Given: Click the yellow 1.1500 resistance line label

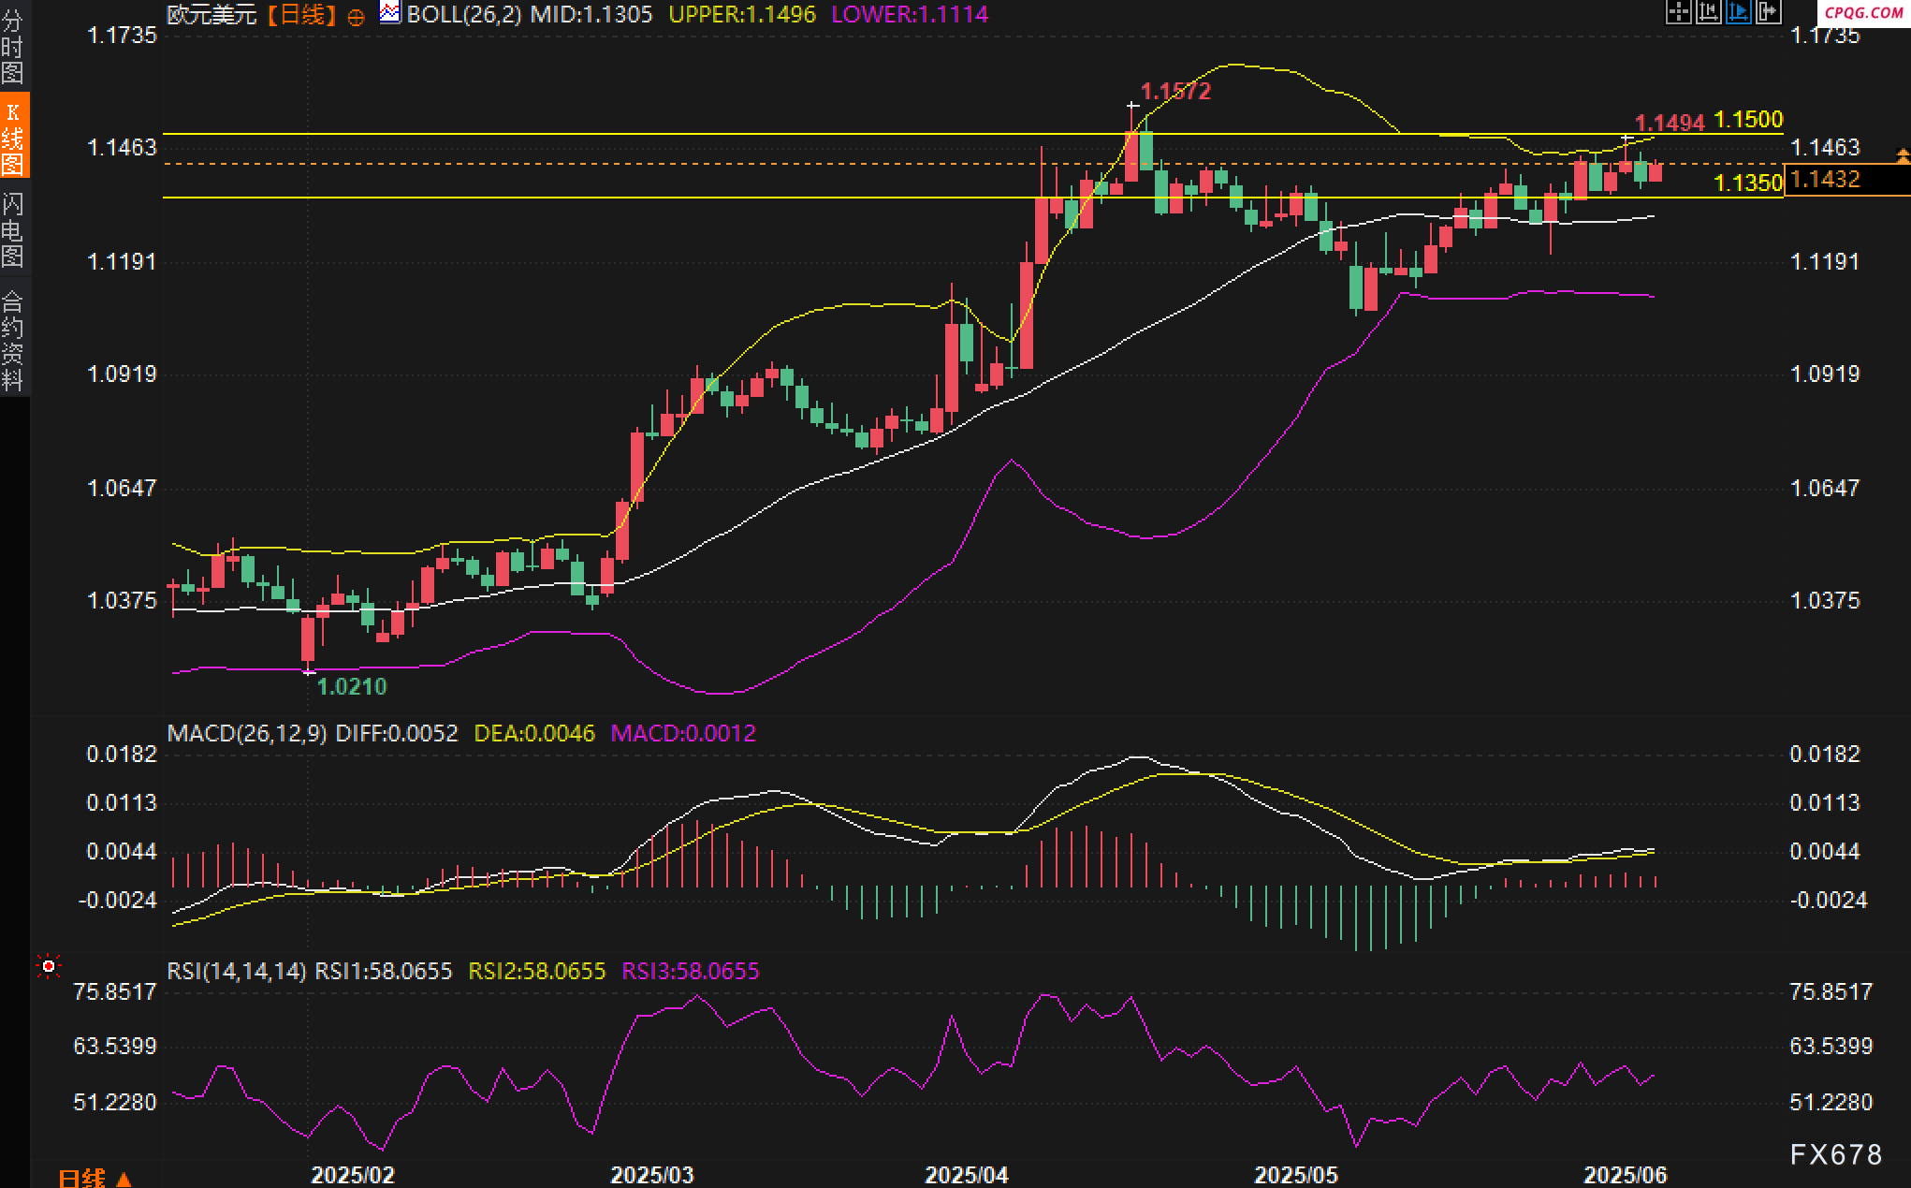Looking at the screenshot, I should point(1748,120).
